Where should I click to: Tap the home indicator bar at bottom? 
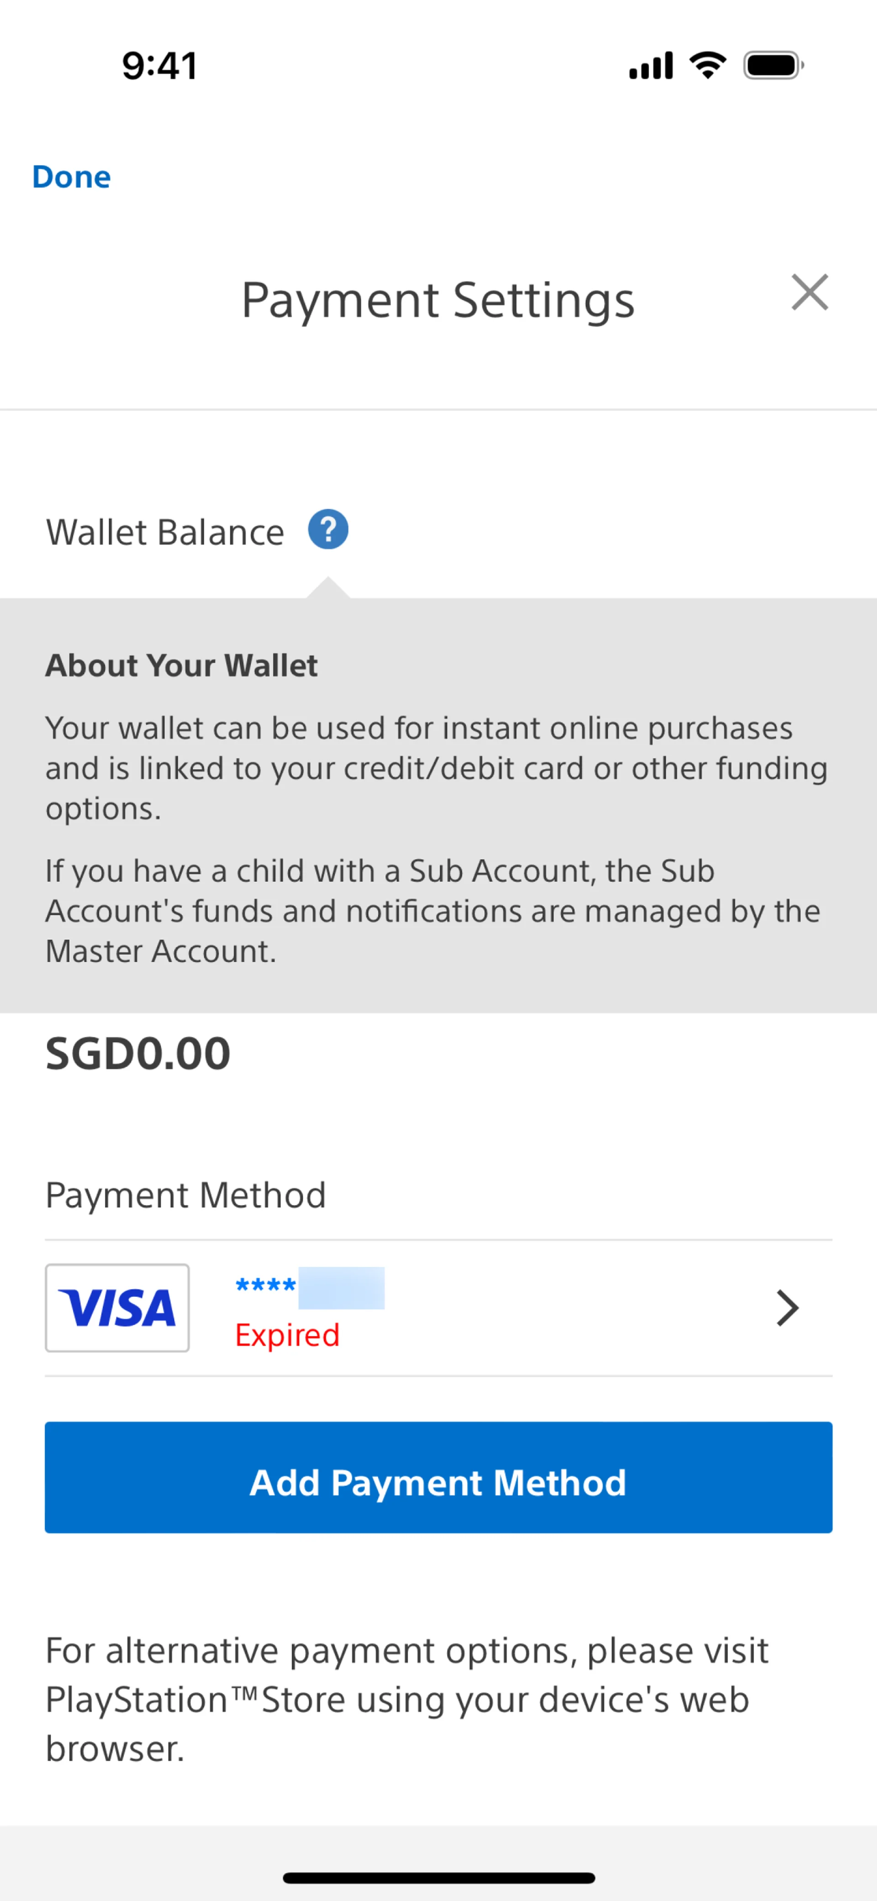pyautogui.click(x=438, y=1877)
